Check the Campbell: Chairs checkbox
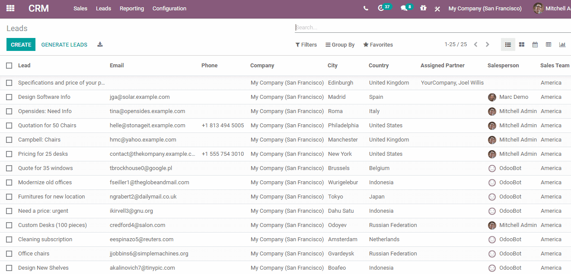571x274 pixels. click(x=9, y=140)
